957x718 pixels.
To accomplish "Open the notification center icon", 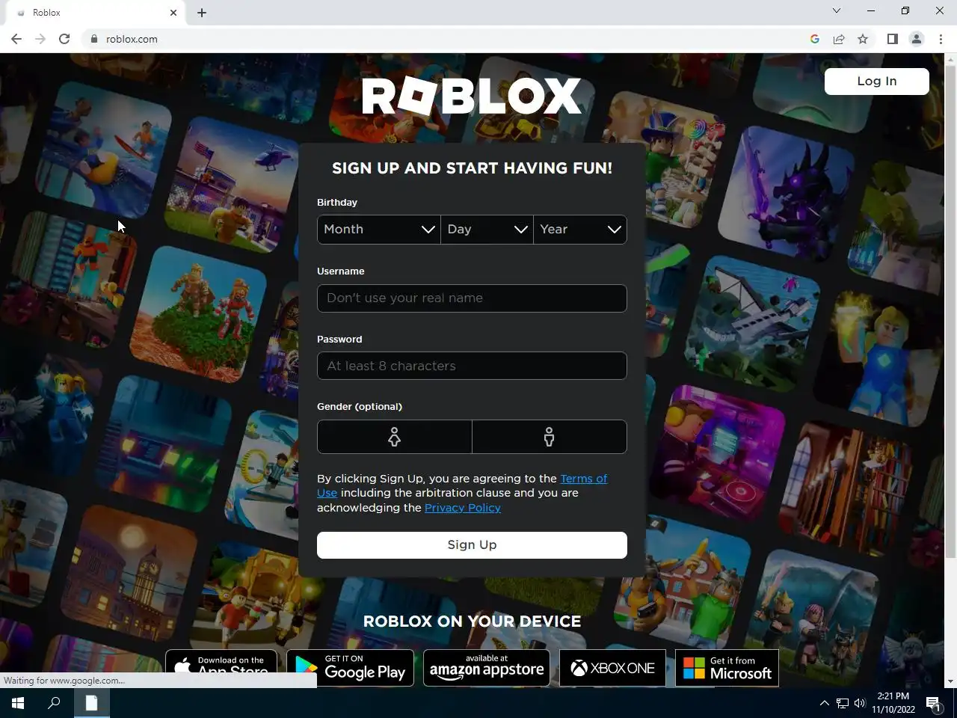I will point(934,703).
